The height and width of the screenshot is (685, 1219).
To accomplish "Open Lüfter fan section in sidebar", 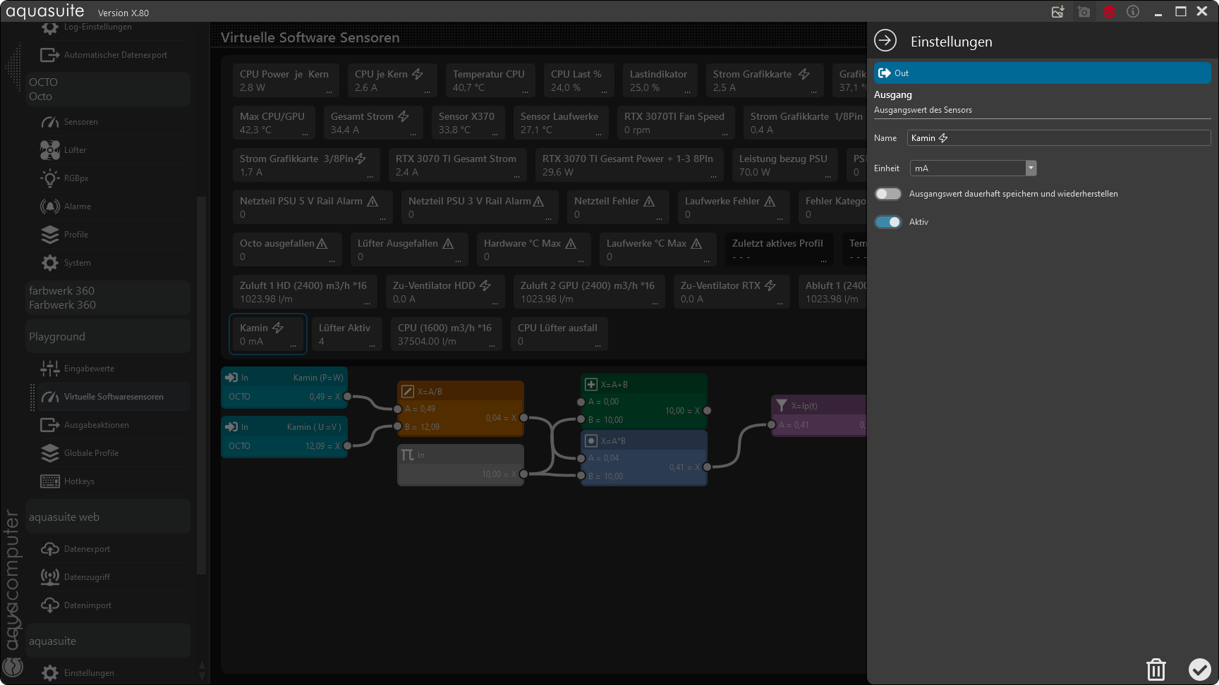I will click(75, 150).
